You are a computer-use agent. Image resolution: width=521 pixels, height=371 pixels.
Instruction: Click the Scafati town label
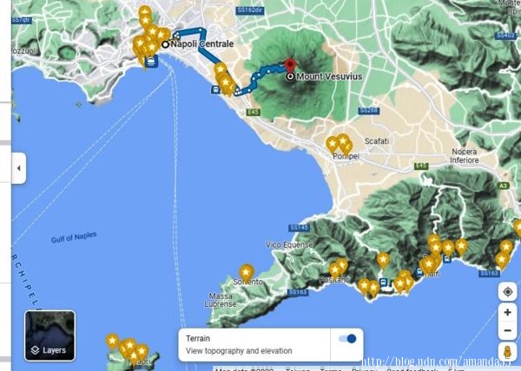tap(377, 141)
